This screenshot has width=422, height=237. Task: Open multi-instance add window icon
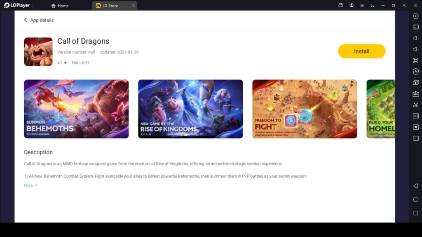pyautogui.click(x=415, y=82)
